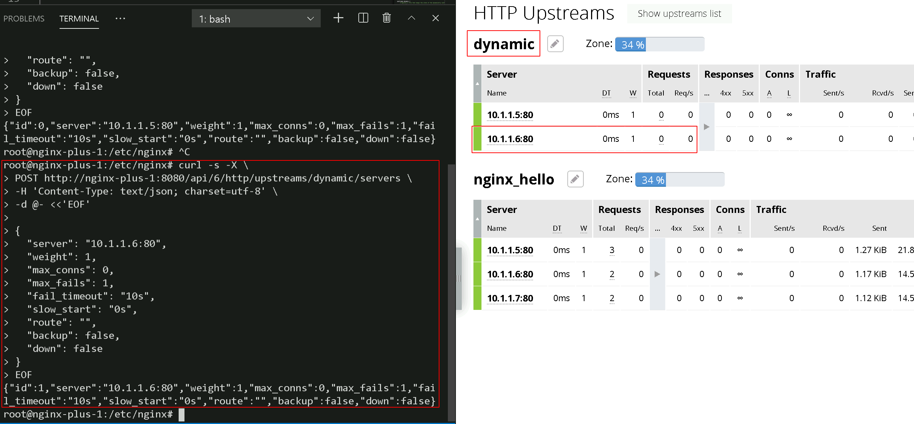Select the TERMINAL tab
Viewport: 914px width, 424px height.
click(x=79, y=19)
